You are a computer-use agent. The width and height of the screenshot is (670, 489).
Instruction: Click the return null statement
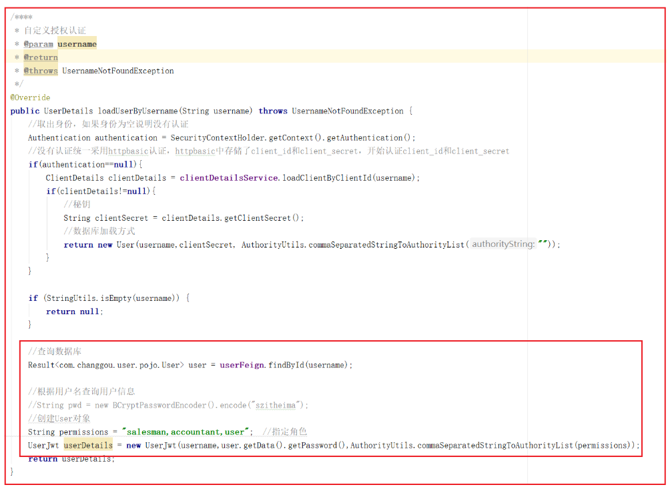[74, 312]
